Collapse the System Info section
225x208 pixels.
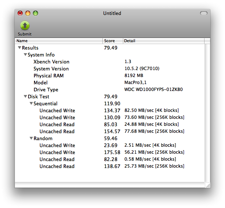pyautogui.click(x=25, y=55)
